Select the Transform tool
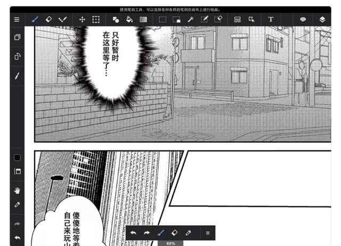Image resolution: width=341 pixels, height=246 pixels. (x=96, y=20)
